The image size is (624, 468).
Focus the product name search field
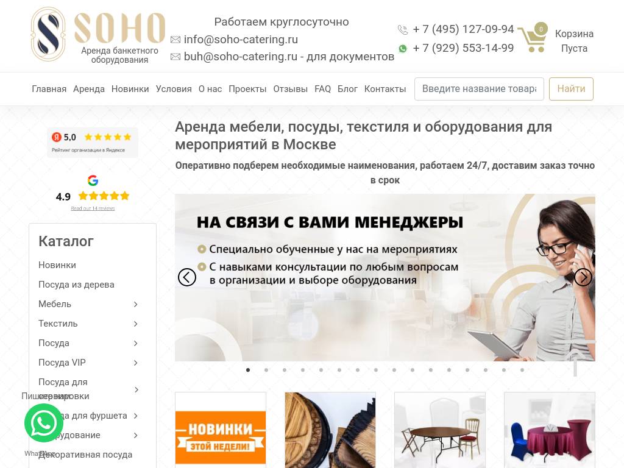point(479,89)
